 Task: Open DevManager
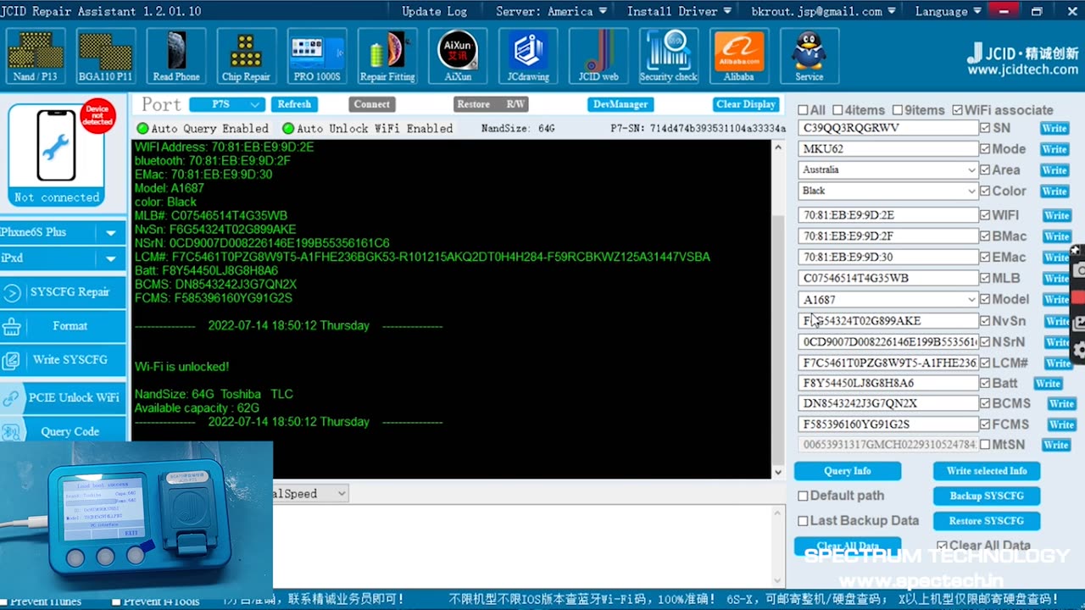620,104
